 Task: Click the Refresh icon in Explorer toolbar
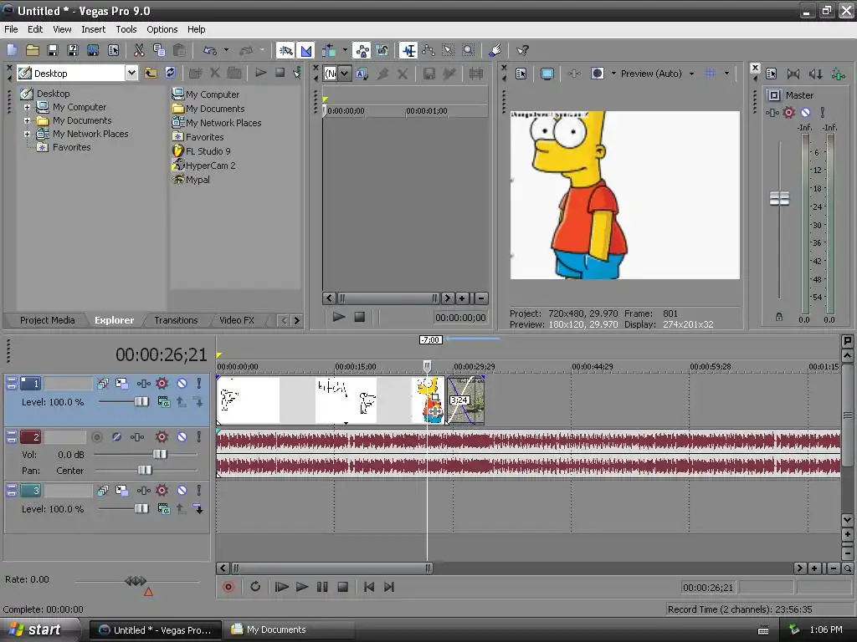[x=171, y=74]
